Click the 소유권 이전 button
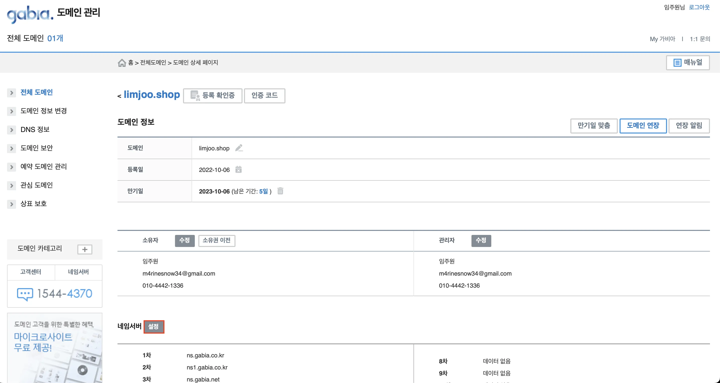This screenshot has height=383, width=720. tap(217, 240)
